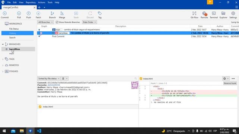Viewport: 239px width, 134px height.
Task: Click the weather widget on the taskbar
Action: click(173, 131)
